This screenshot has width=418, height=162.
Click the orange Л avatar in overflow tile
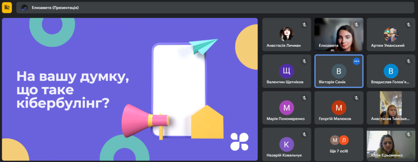[344, 140]
